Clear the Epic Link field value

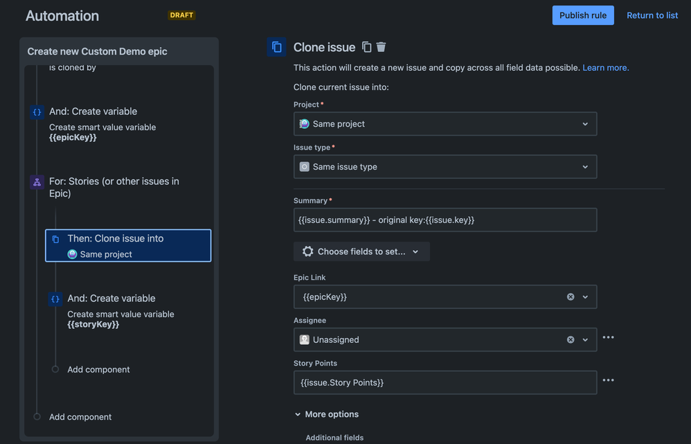(571, 296)
